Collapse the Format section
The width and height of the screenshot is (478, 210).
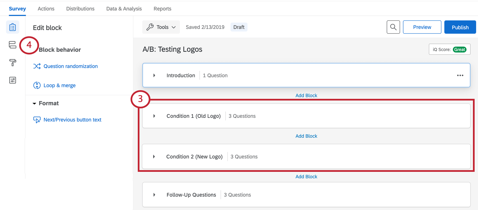34,104
